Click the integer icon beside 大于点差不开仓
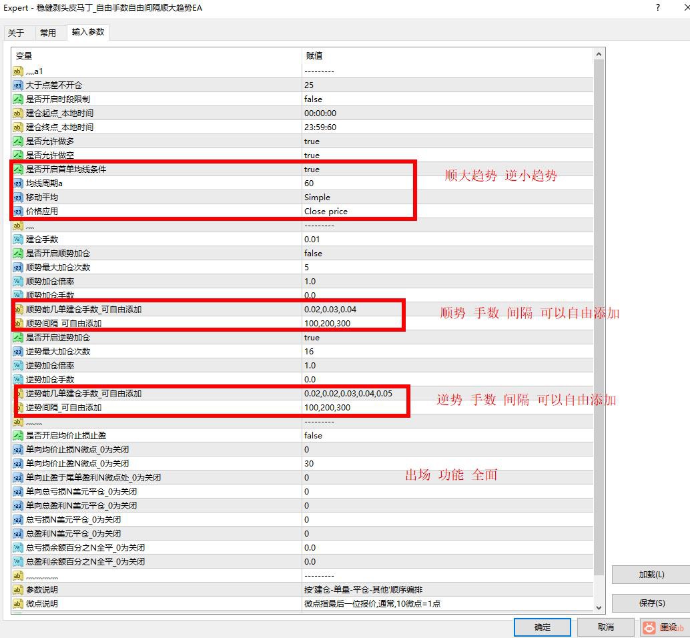The height and width of the screenshot is (638, 690). [x=17, y=85]
